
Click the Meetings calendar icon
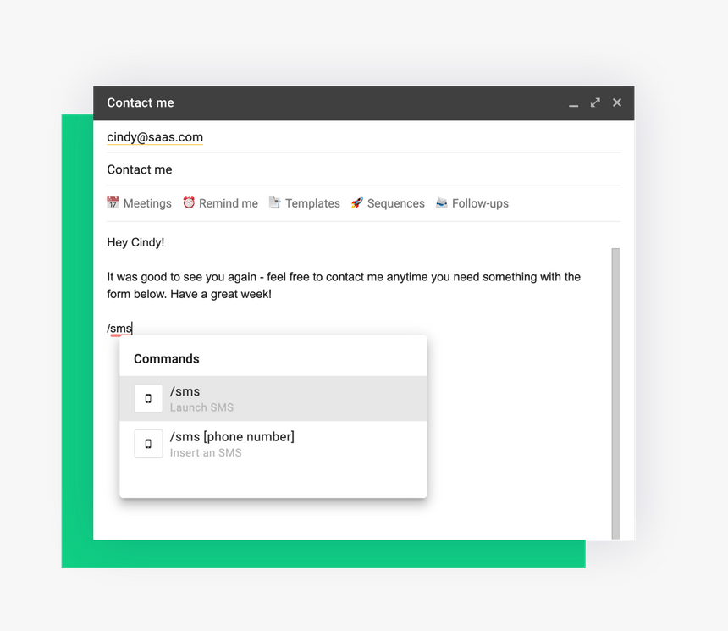point(113,202)
